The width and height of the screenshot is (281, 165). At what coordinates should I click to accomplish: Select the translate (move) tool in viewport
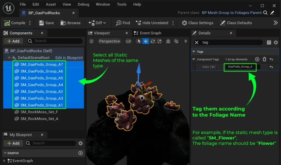tap(146, 41)
